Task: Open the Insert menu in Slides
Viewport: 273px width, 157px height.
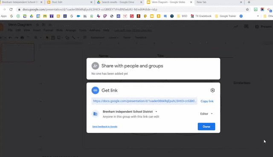Action: coord(37,30)
